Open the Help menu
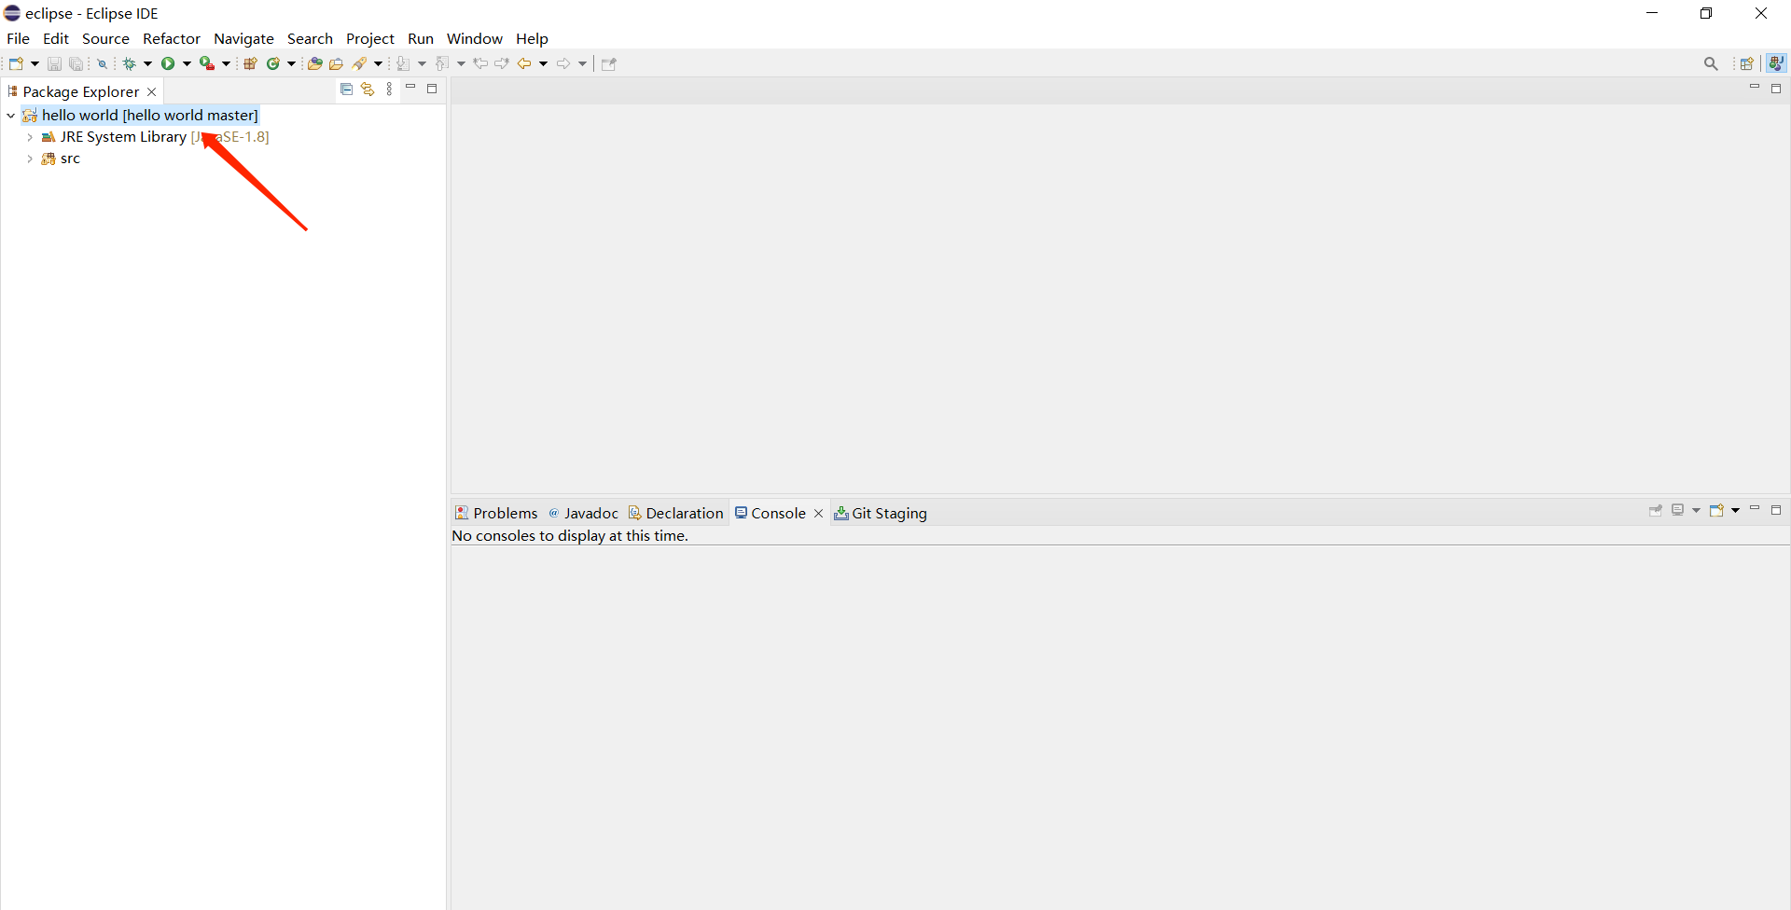Image resolution: width=1791 pixels, height=910 pixels. pos(532,38)
